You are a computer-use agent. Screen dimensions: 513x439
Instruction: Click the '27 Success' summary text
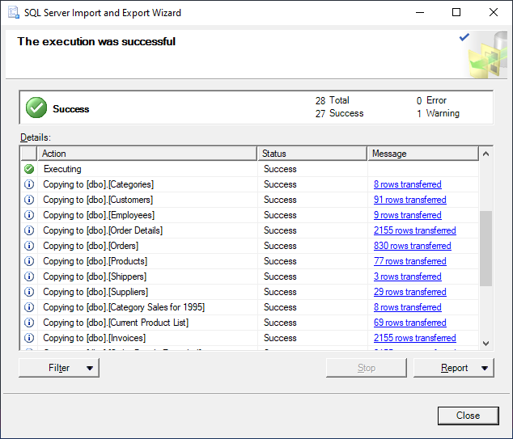click(339, 113)
